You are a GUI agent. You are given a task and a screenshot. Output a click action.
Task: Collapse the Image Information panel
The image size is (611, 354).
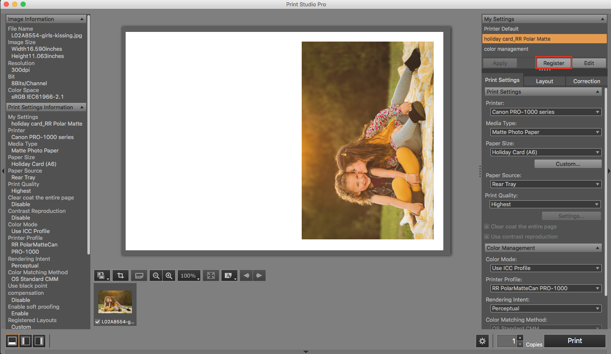82,19
